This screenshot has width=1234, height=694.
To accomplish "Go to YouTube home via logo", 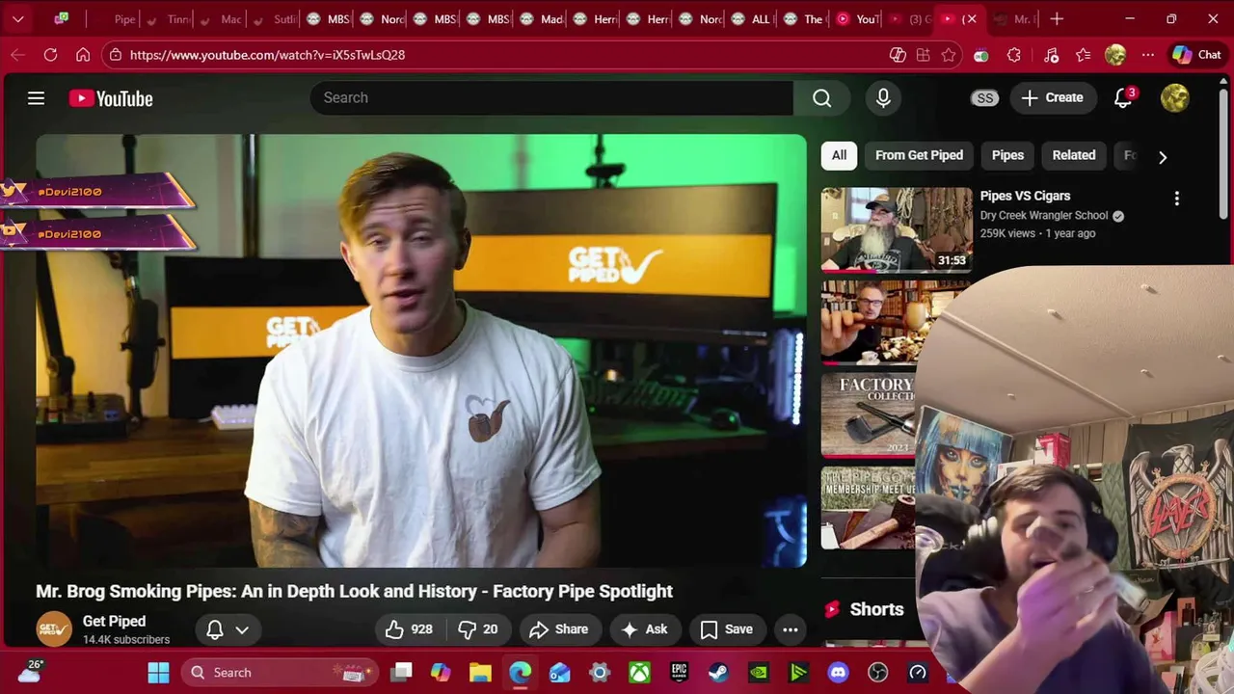I will [111, 98].
